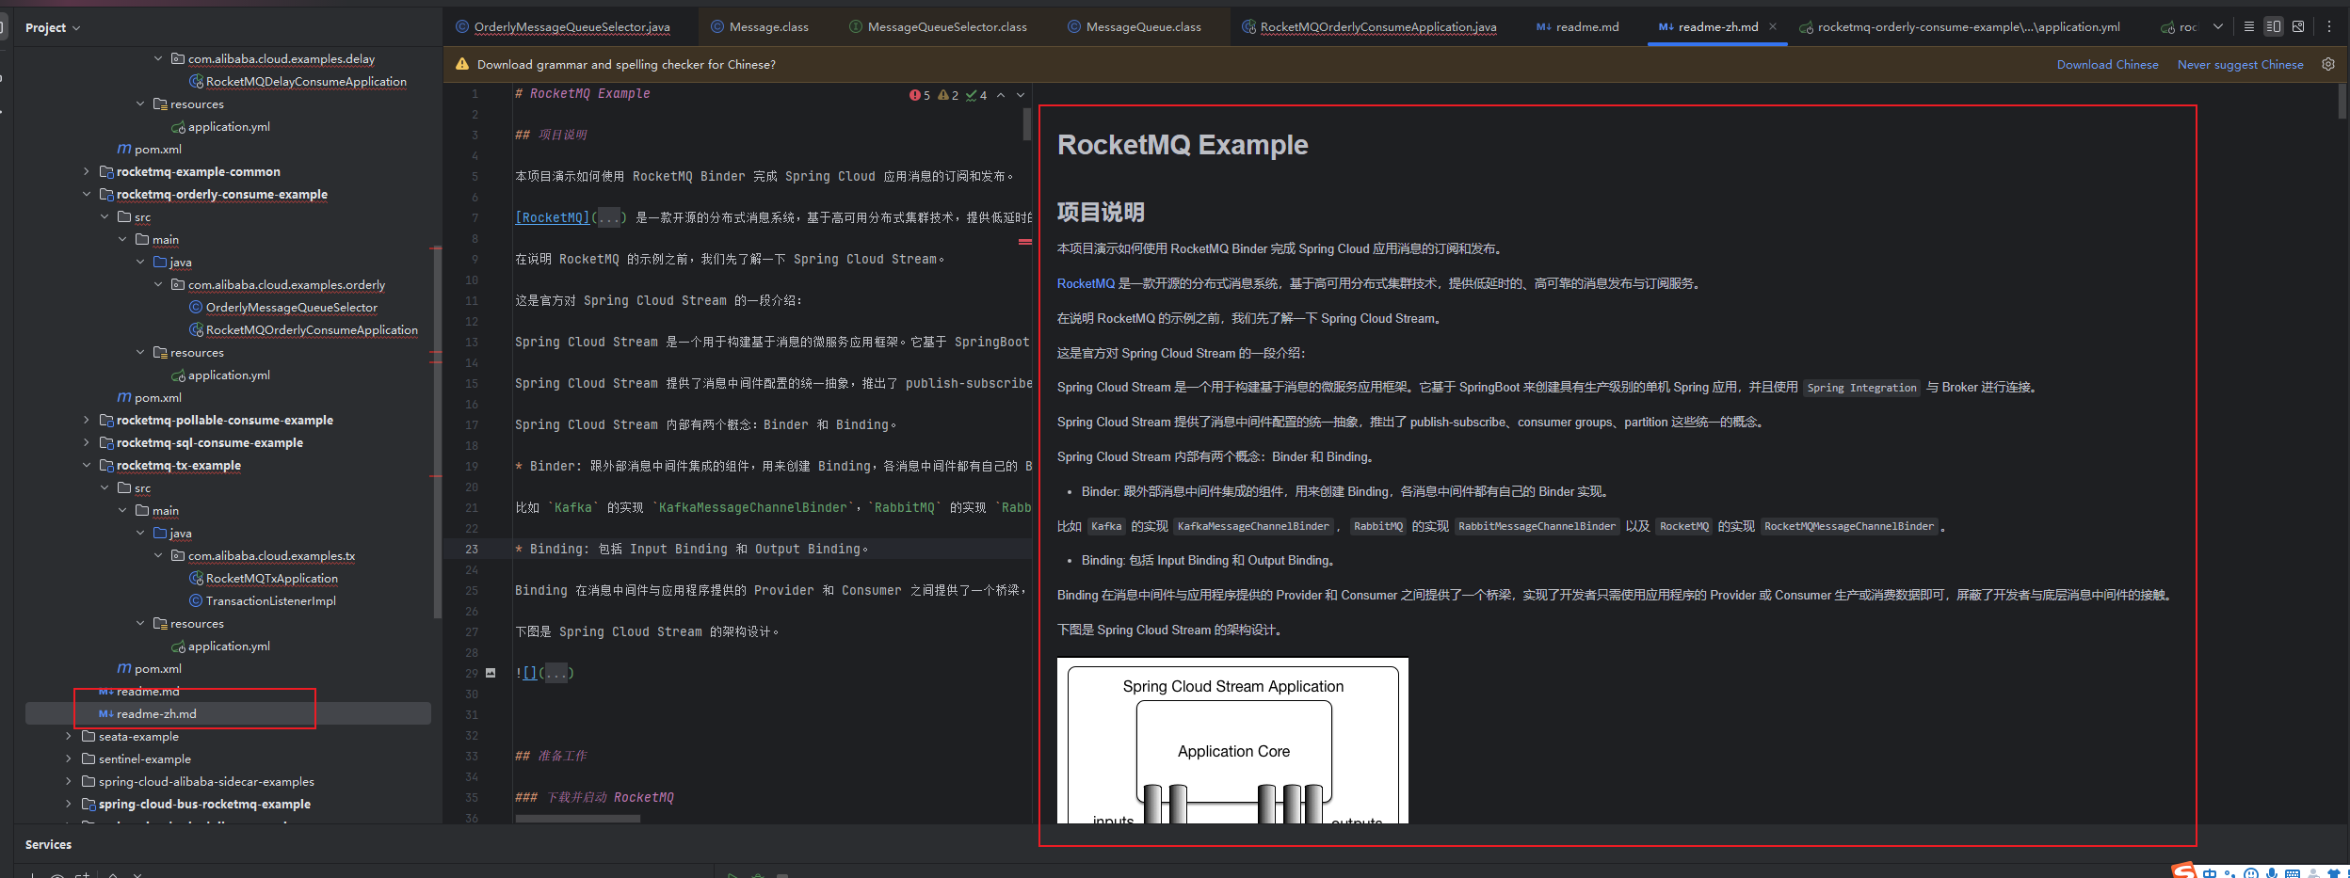This screenshot has width=2350, height=878.
Task: Open RocketMQDelayConsumeApplication class in tree
Action: 306,81
